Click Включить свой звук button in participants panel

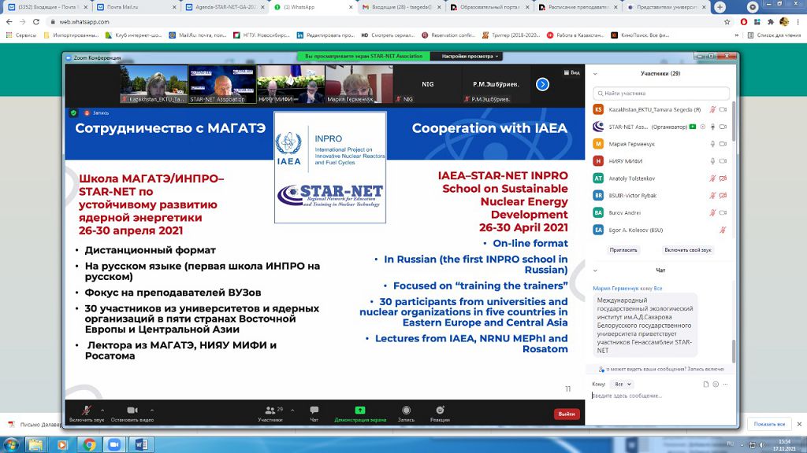(687, 250)
